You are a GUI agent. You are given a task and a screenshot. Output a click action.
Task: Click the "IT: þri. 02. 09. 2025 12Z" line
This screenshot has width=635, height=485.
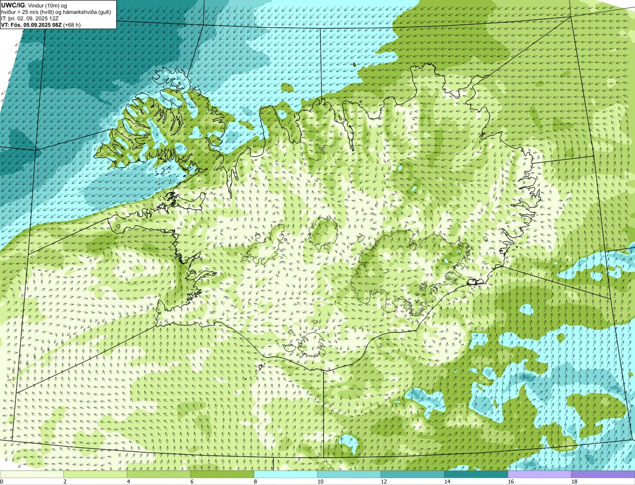[x=30, y=18]
